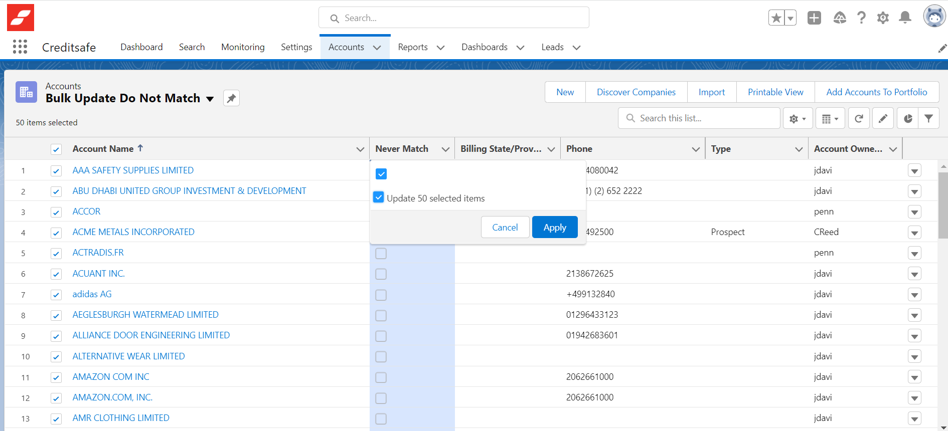Click the global Search field

[454, 18]
